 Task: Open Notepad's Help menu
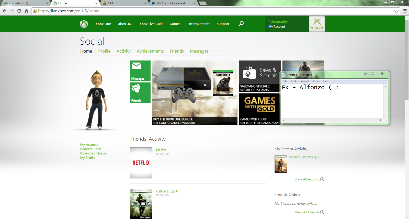326,81
